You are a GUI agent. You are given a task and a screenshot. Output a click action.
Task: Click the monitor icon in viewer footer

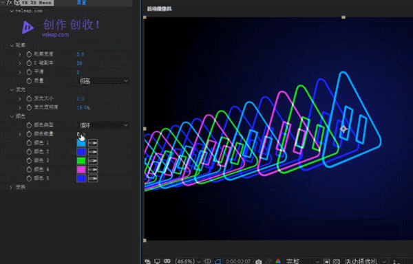point(157,261)
